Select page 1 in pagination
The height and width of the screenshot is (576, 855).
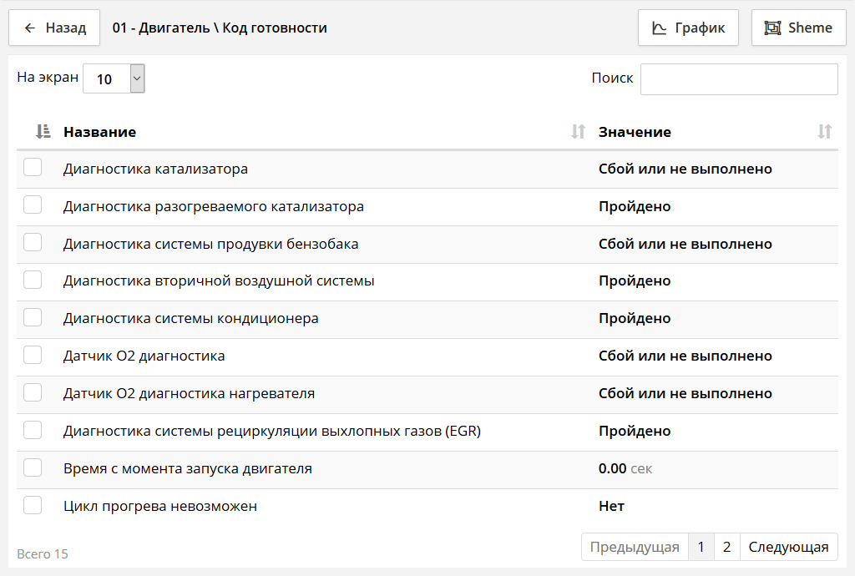pyautogui.click(x=701, y=547)
